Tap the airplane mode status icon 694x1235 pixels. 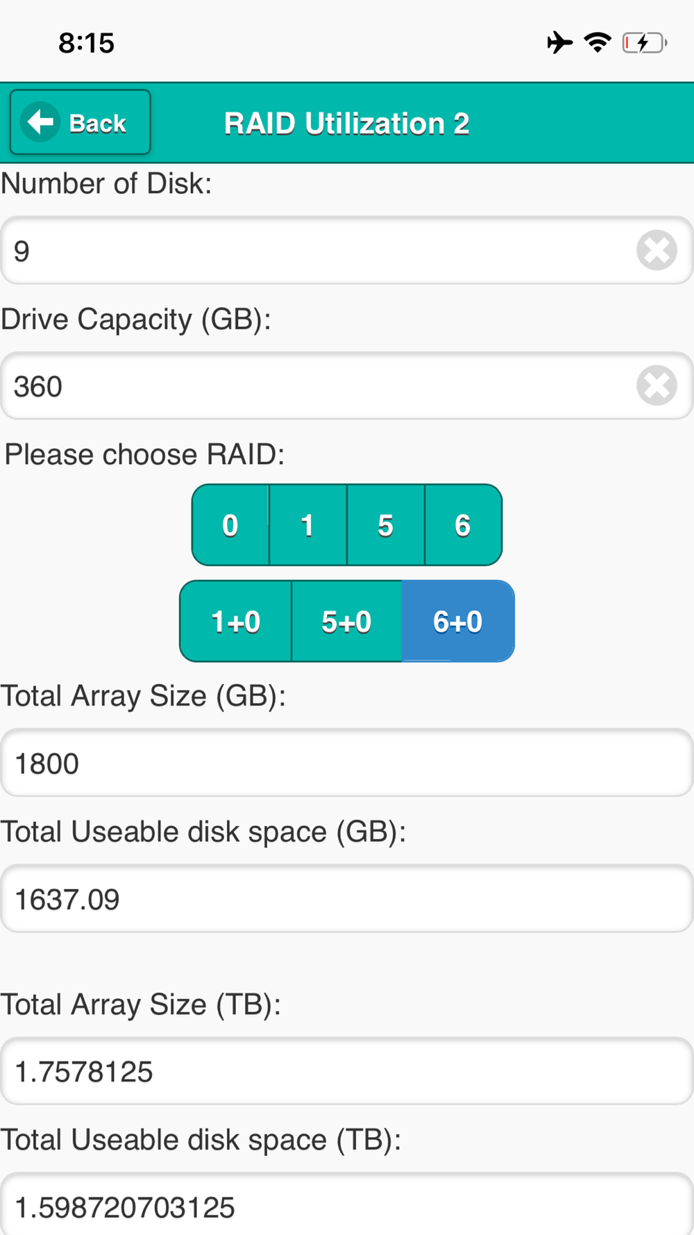[x=559, y=42]
